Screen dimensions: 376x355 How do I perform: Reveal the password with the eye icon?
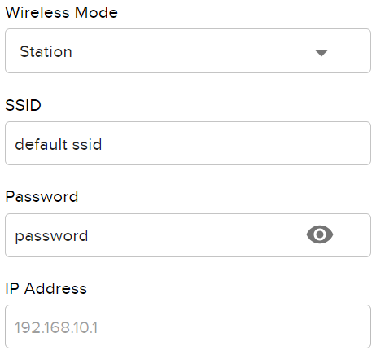pyautogui.click(x=320, y=234)
